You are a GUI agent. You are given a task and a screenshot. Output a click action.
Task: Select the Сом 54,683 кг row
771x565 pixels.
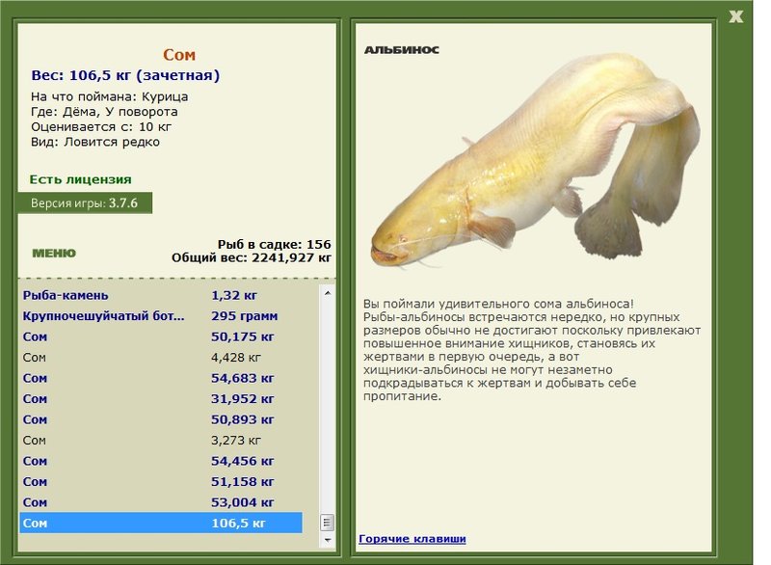coord(161,378)
